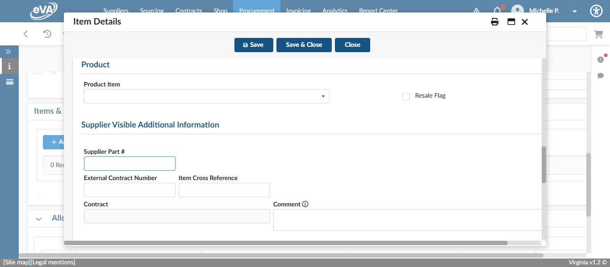Open the Comment field info tooltip
This screenshot has height=267, width=610.
pyautogui.click(x=305, y=204)
